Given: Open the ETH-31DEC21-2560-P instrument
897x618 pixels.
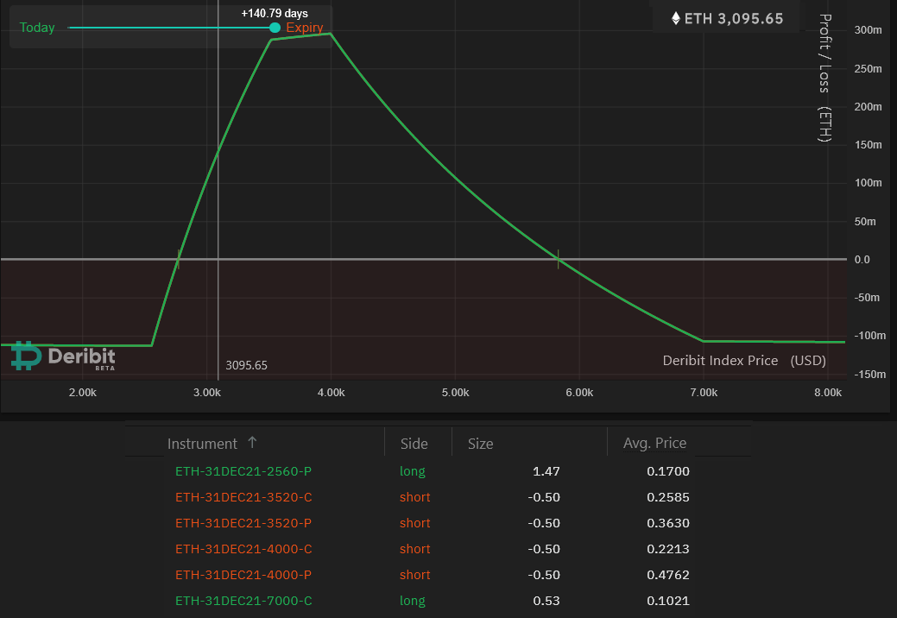Looking at the screenshot, I should (243, 471).
